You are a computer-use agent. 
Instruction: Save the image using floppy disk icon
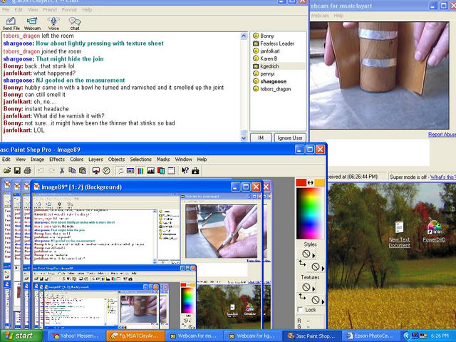point(17,171)
